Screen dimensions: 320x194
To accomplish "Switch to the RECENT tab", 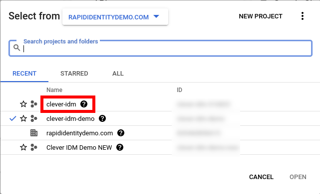I will coord(24,74).
